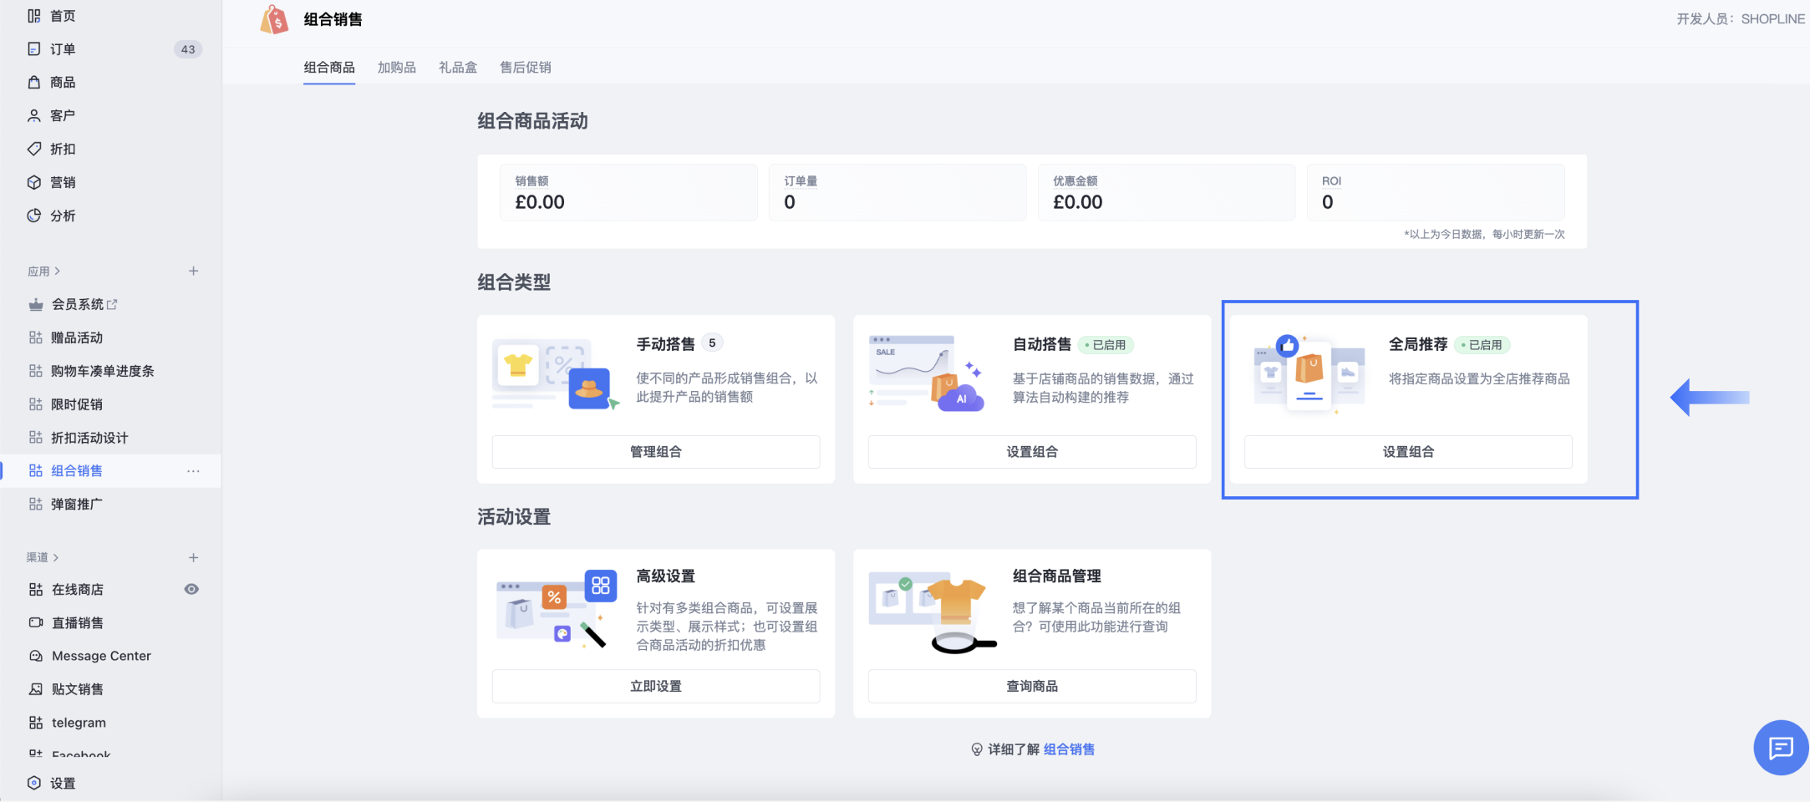
Task: Click the 组合商品管理 illustration thumbnail
Action: pos(932,612)
